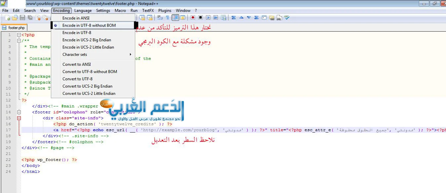This screenshot has height=193, width=446.
Task: Select the Encode in ANSI option
Action: click(x=76, y=18)
